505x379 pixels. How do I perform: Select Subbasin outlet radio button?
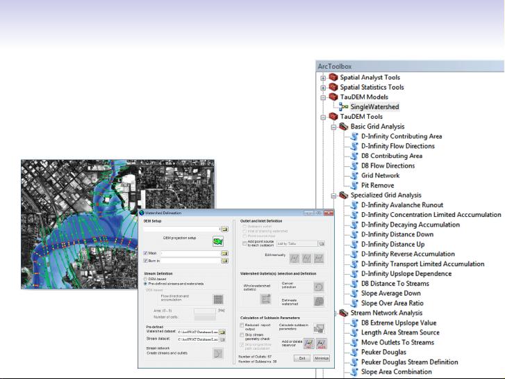coord(245,227)
